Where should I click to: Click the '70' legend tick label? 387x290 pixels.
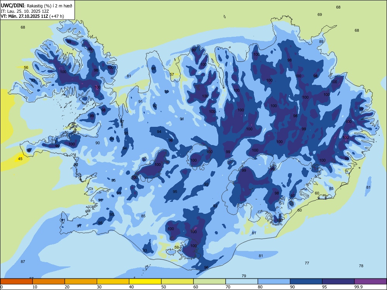pyautogui.click(x=228, y=287)
